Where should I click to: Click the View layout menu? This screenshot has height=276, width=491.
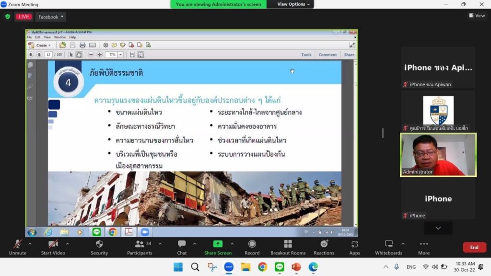tap(477, 16)
